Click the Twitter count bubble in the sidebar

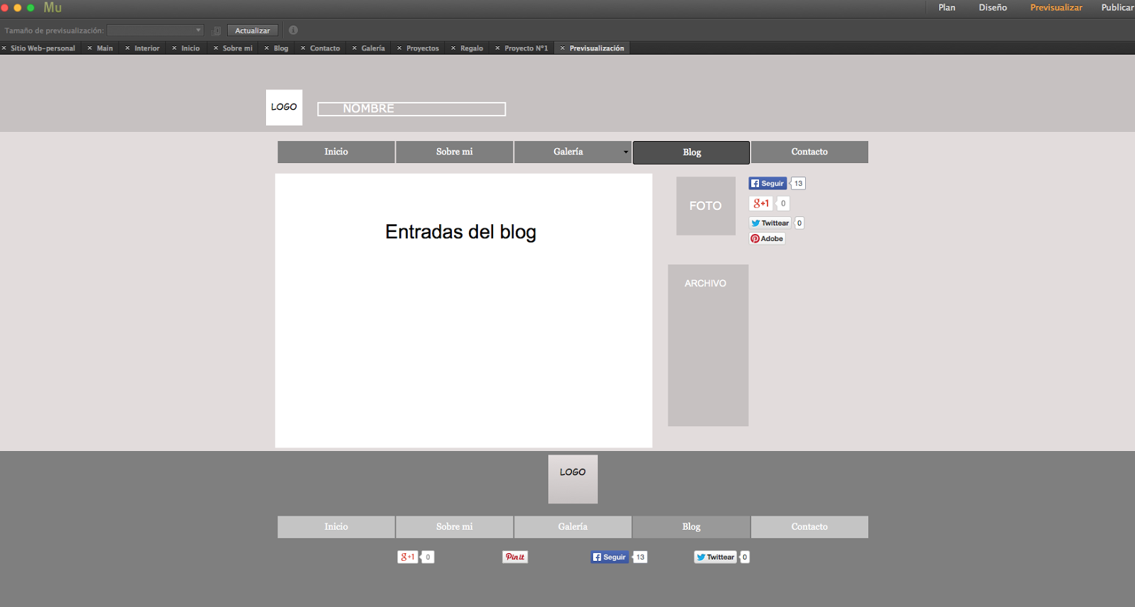tap(799, 223)
